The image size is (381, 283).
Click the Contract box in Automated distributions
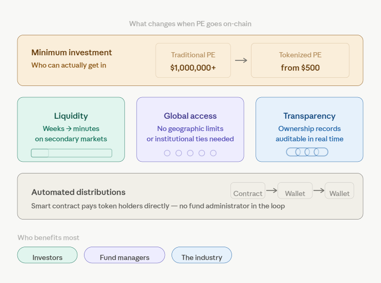(248, 191)
